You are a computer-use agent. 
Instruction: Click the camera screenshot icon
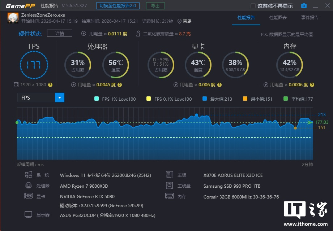tap(304, 6)
